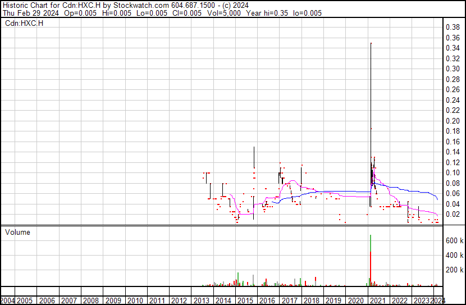The width and height of the screenshot is (466, 305).
Task: Click the 'Lo=0.005' low value
Action: coord(152,13)
